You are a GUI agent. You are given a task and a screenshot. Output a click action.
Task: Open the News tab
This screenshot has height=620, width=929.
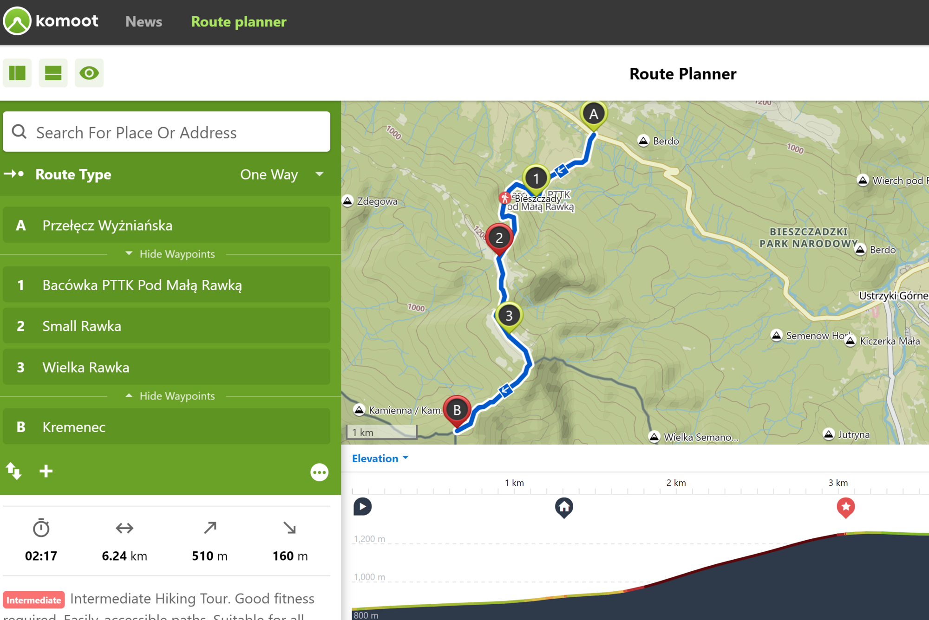point(144,22)
